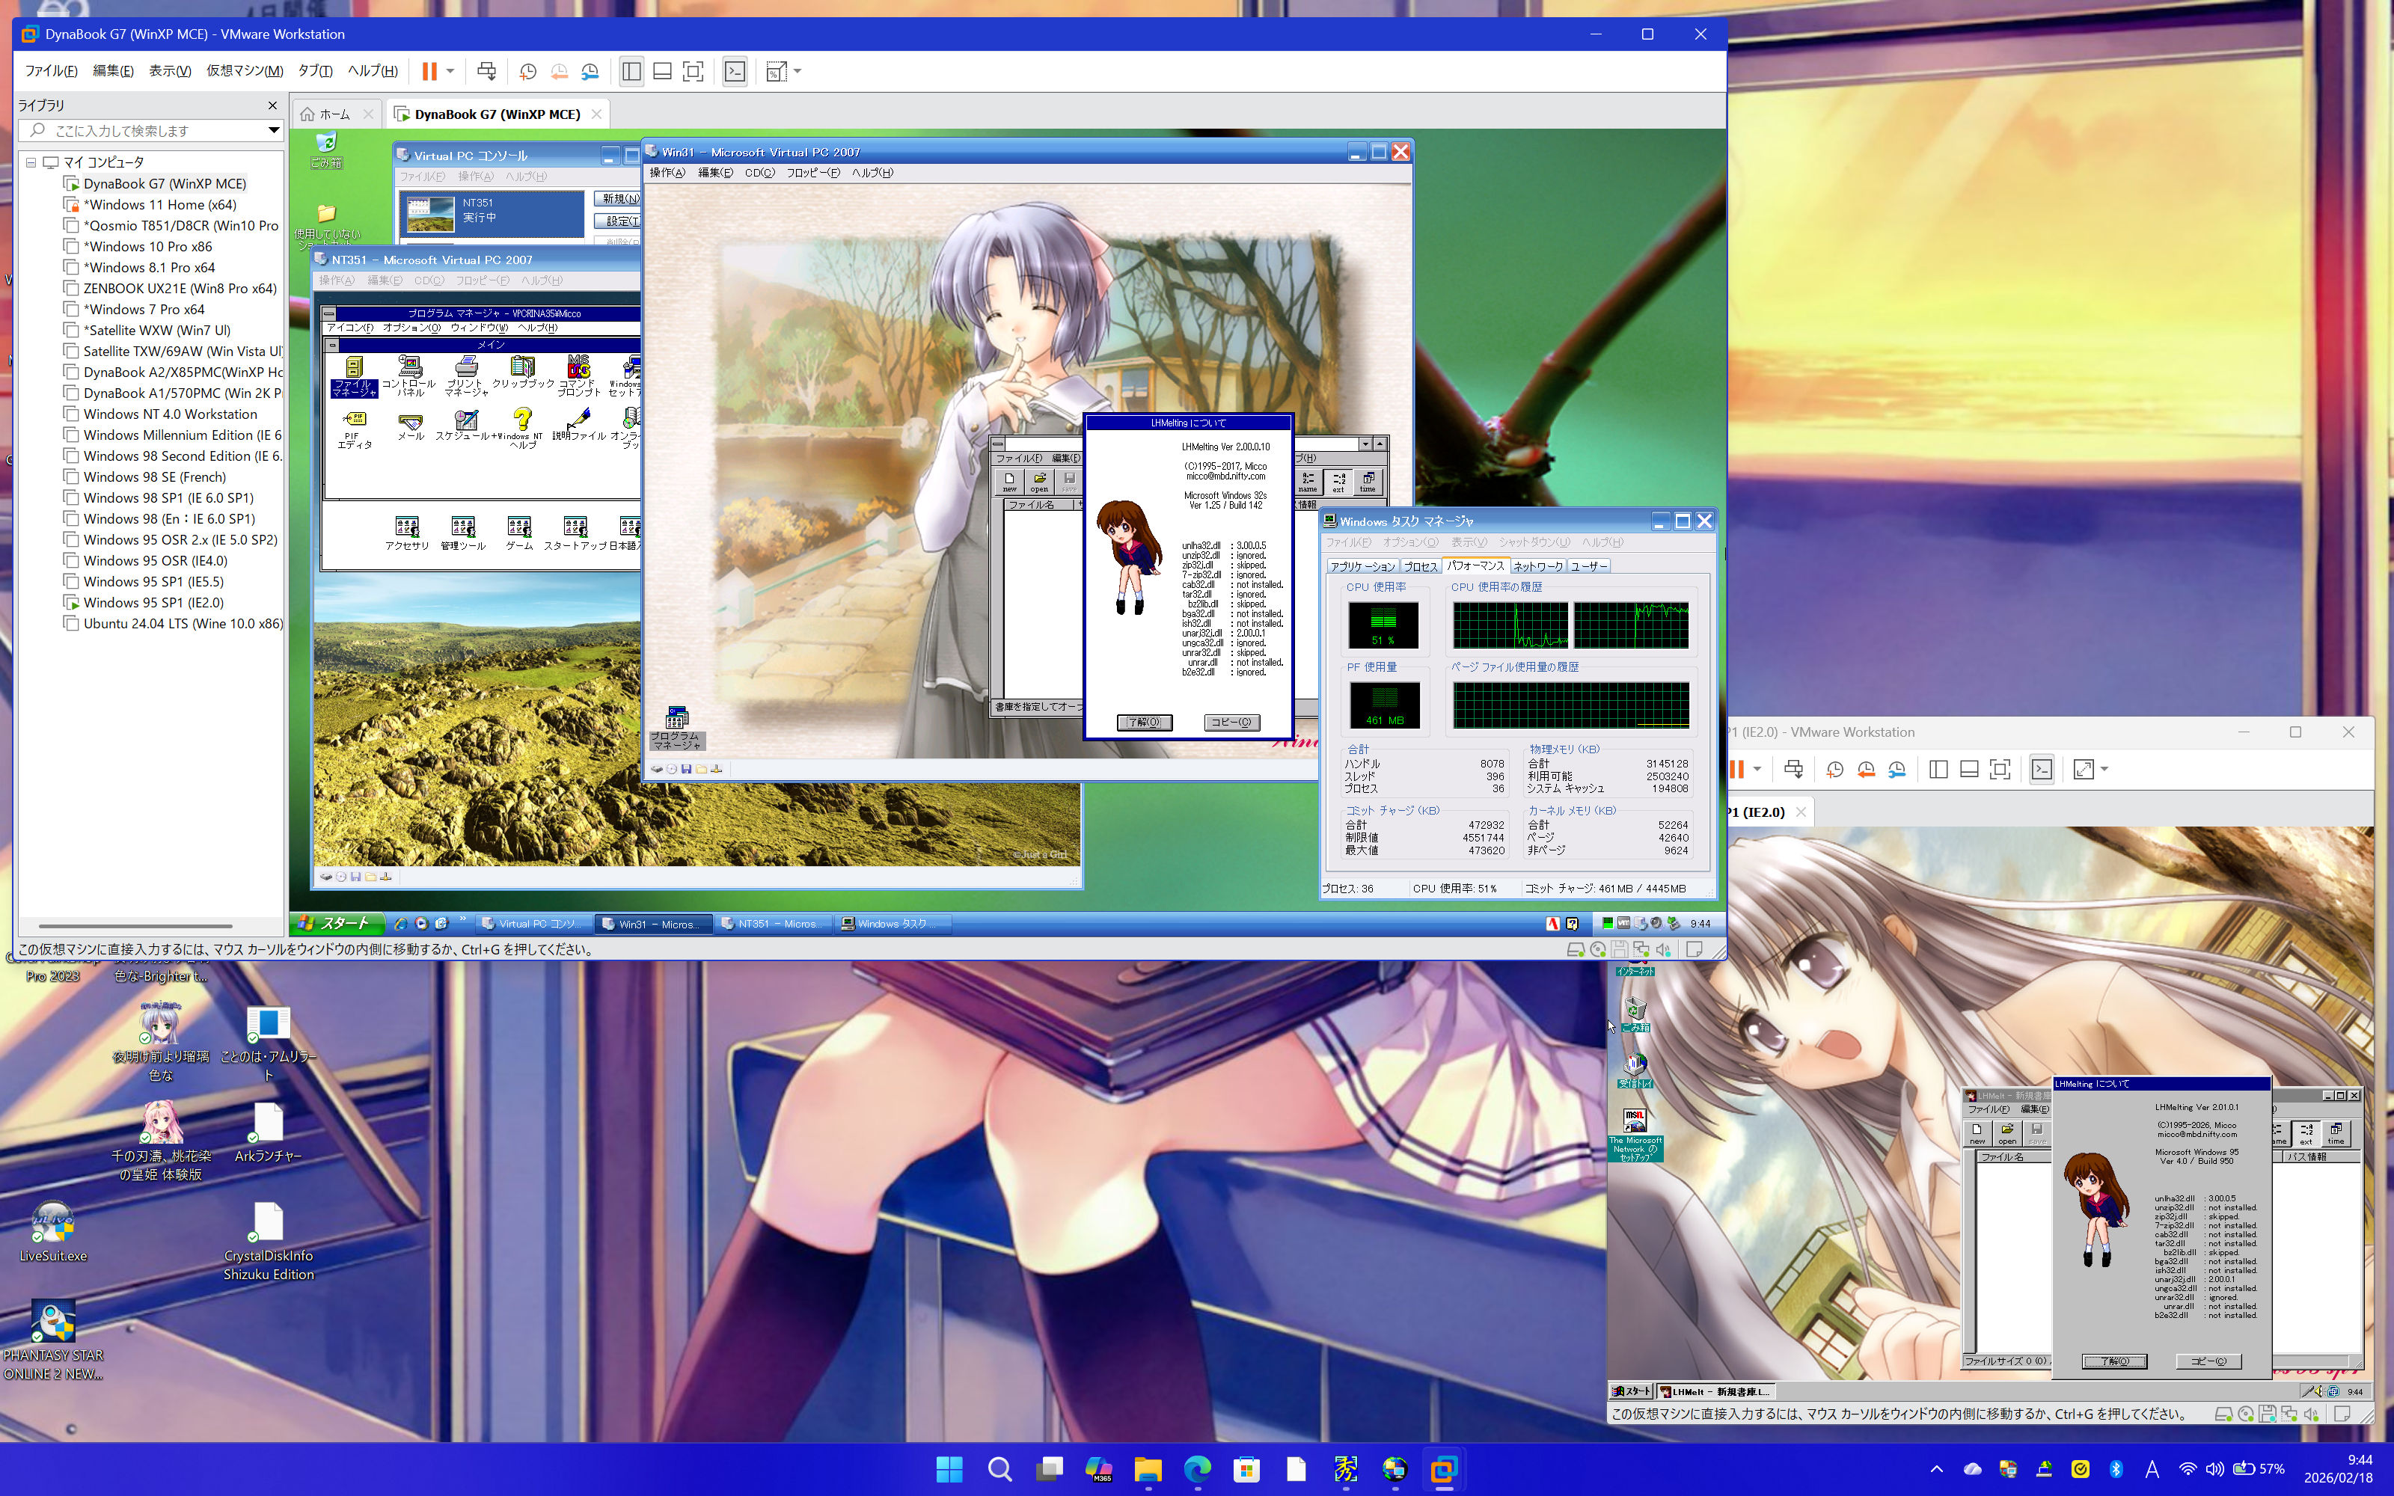
Task: Select Windows NT 4.0 Workstation in library
Action: (x=170, y=414)
